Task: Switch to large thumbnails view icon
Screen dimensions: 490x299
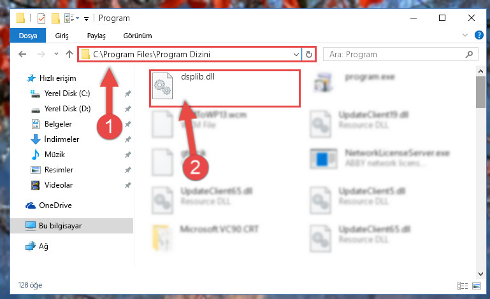Action: coord(477,286)
